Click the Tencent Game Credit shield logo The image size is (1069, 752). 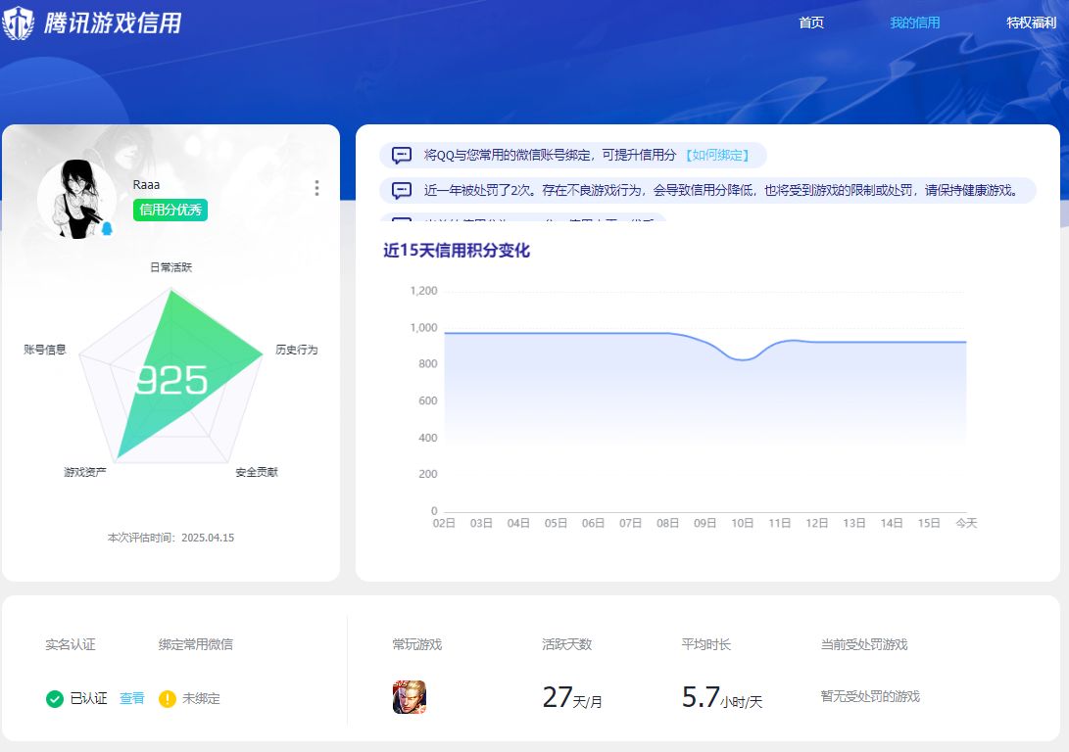(18, 23)
